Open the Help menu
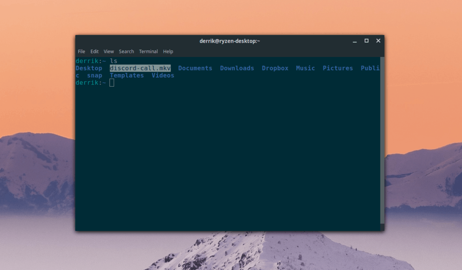Image resolution: width=462 pixels, height=270 pixels. 168,51
